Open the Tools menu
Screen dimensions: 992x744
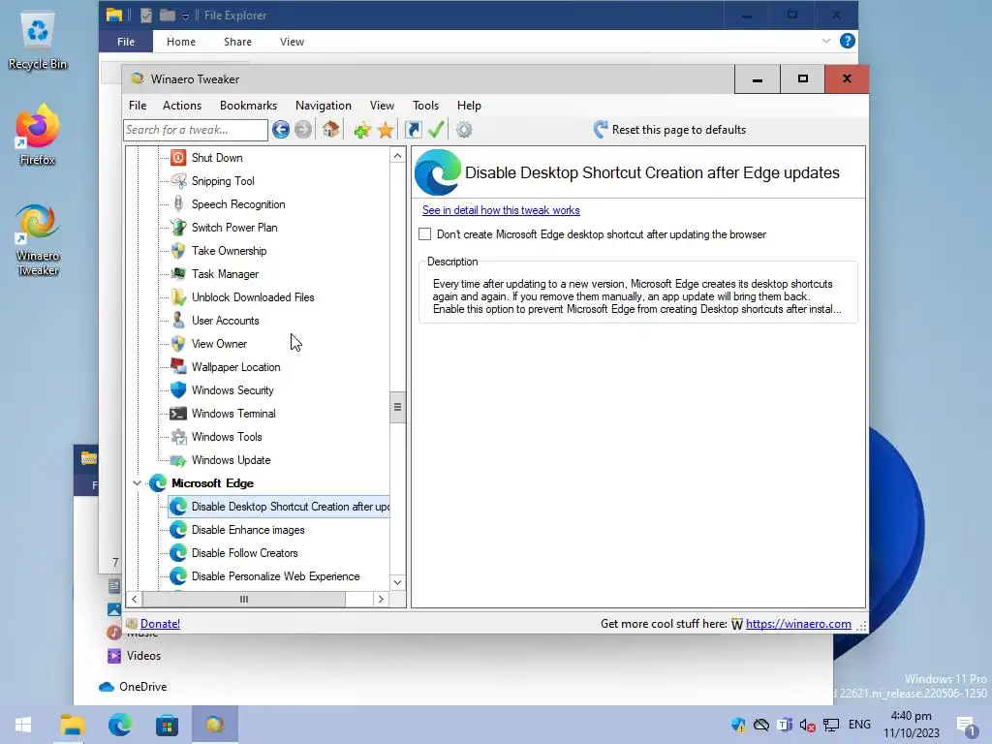coord(426,106)
